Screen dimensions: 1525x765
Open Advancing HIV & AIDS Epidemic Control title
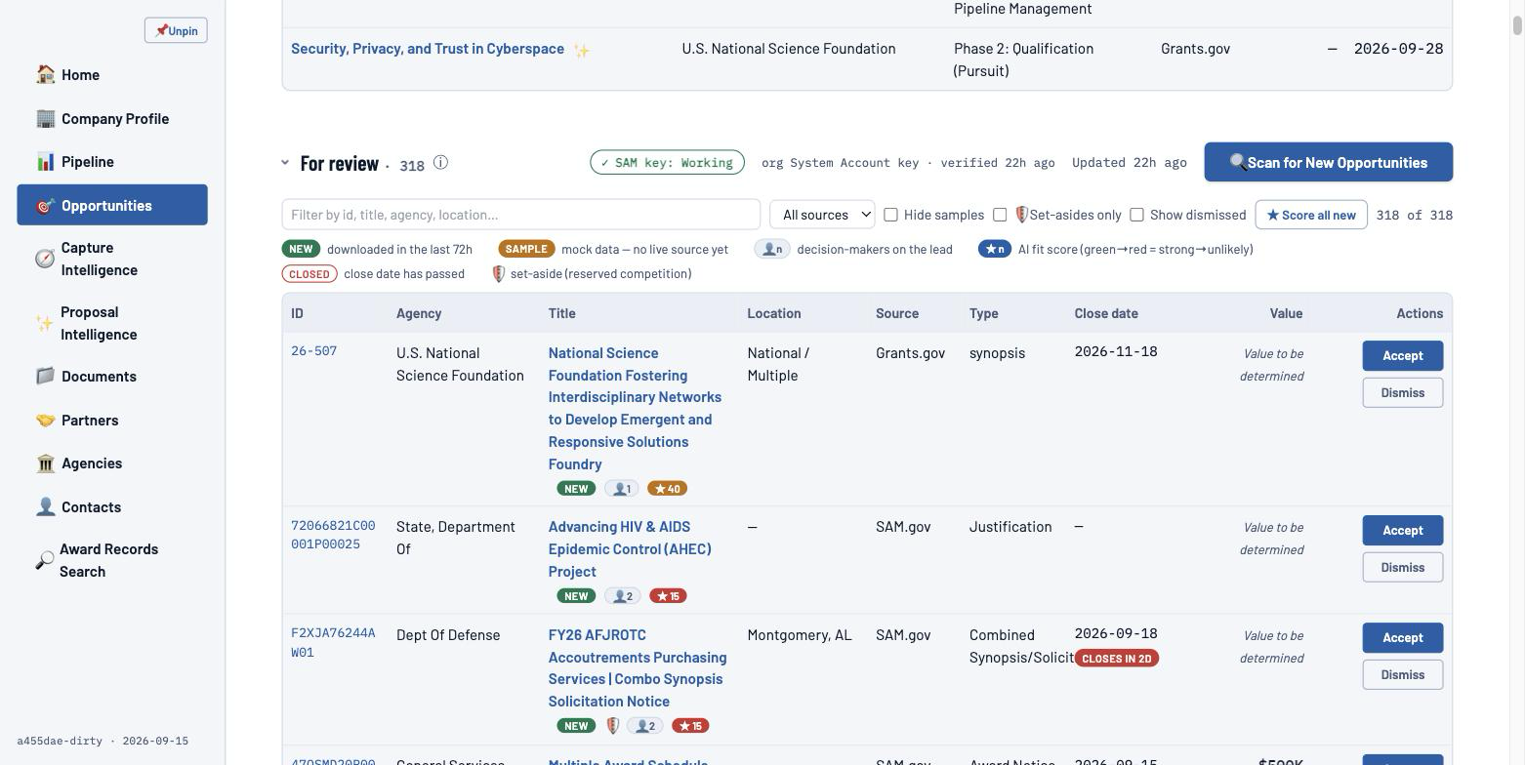pyautogui.click(x=630, y=548)
